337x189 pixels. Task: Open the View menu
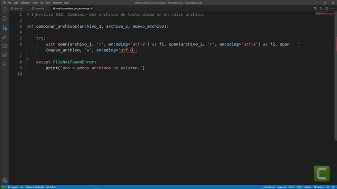[35, 3]
